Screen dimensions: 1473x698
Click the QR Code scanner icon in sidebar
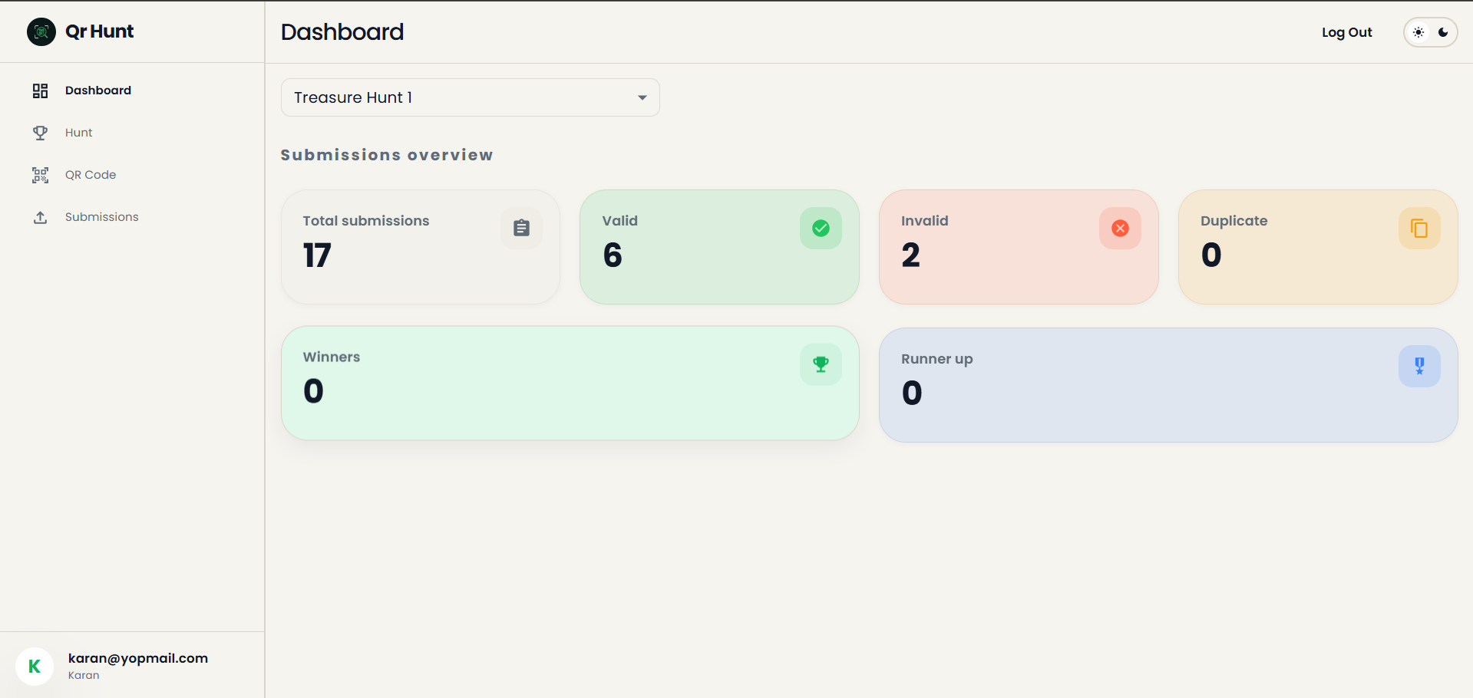(x=41, y=175)
